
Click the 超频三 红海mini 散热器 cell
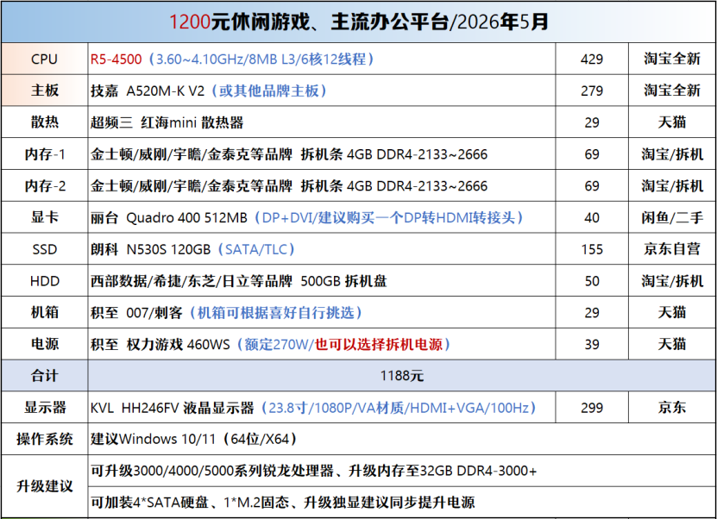tap(322, 122)
